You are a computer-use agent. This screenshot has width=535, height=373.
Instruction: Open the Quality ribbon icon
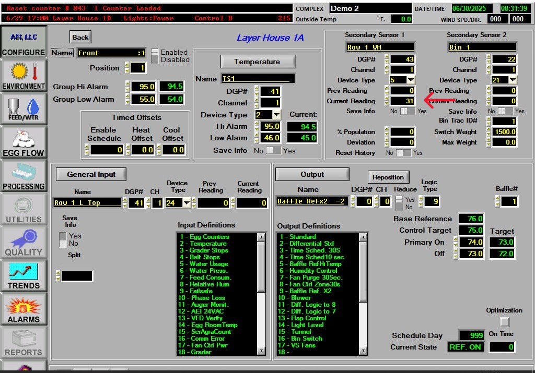[23, 242]
